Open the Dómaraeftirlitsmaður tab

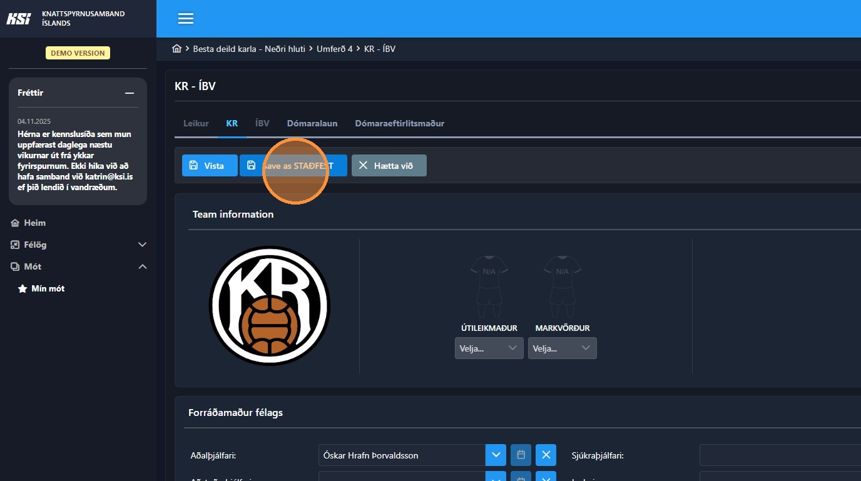(x=400, y=123)
